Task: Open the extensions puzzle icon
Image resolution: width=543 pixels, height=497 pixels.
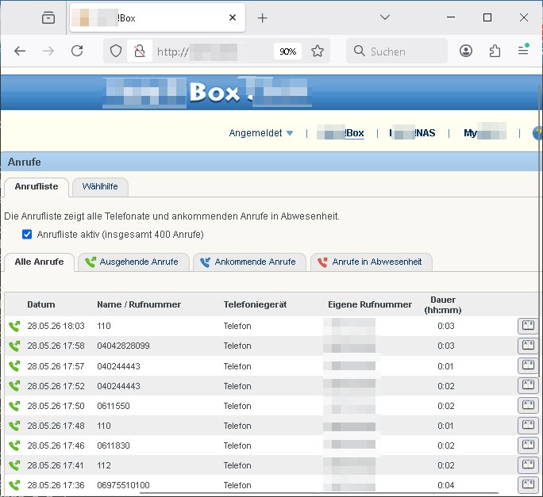Action: [495, 52]
